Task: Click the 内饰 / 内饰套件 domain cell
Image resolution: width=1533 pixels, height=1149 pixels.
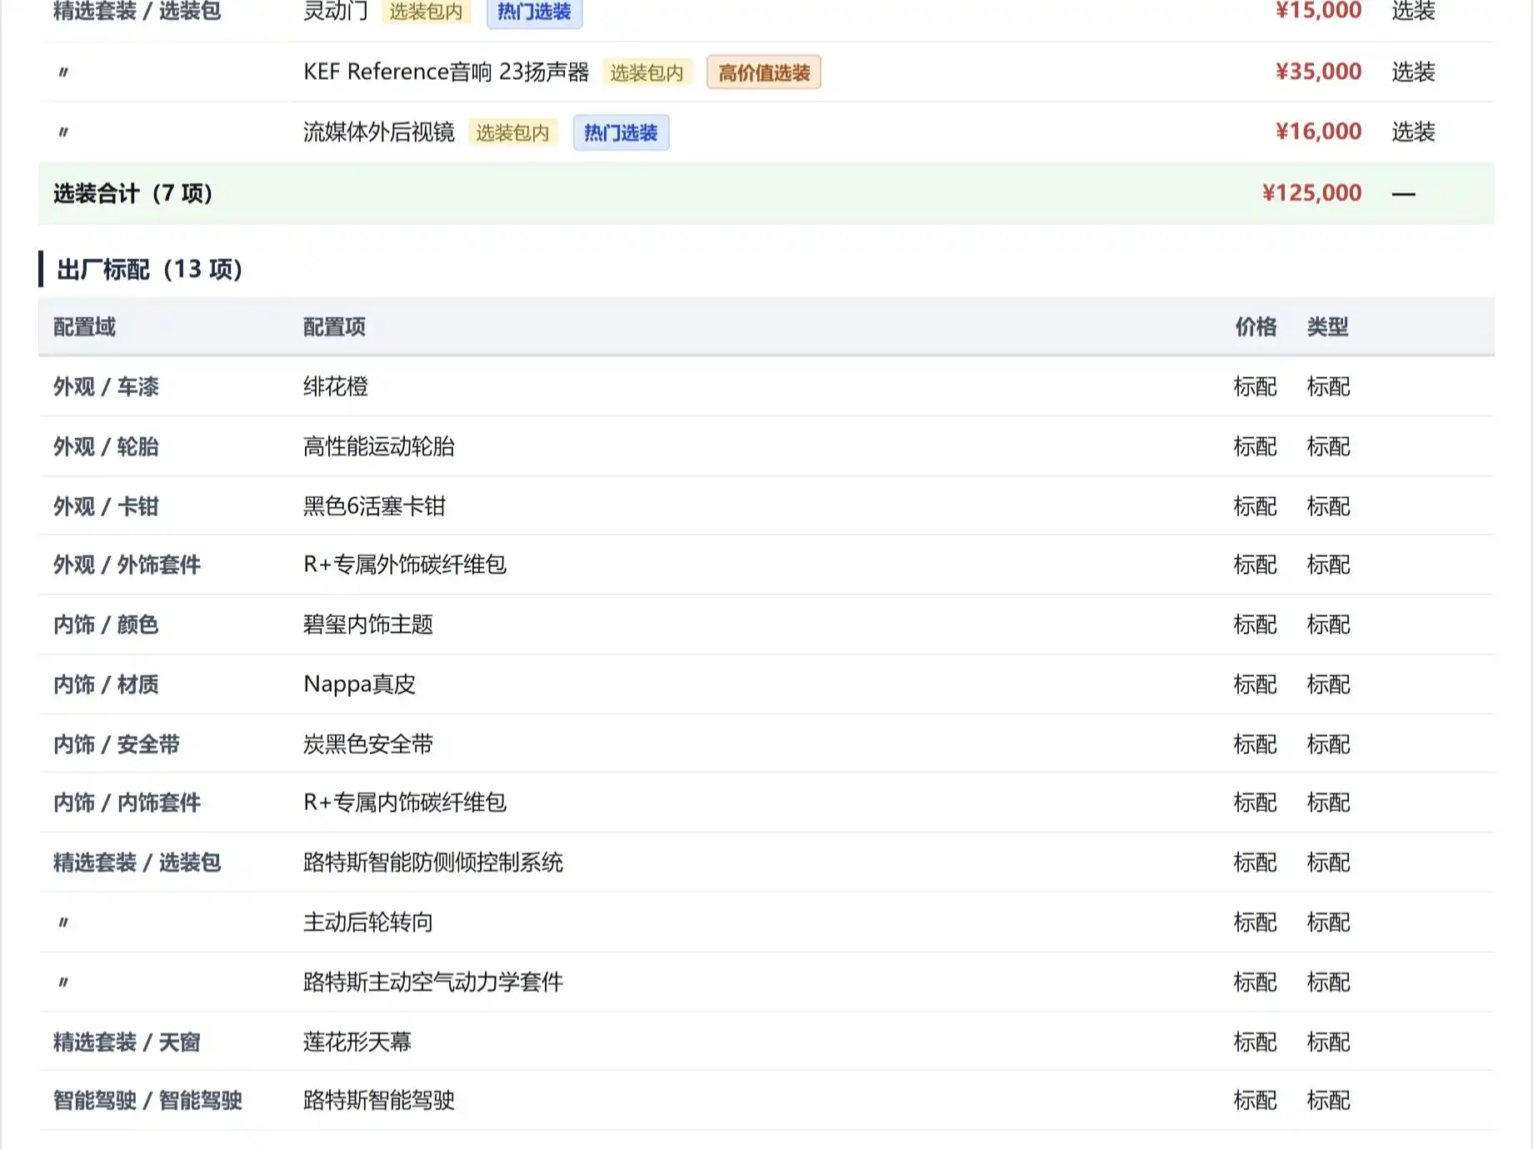Action: [127, 803]
